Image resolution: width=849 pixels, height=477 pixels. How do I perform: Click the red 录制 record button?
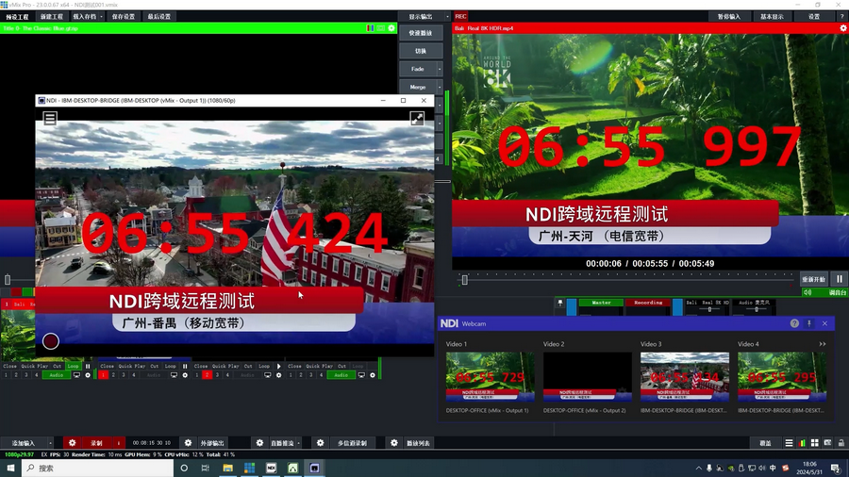click(x=96, y=442)
